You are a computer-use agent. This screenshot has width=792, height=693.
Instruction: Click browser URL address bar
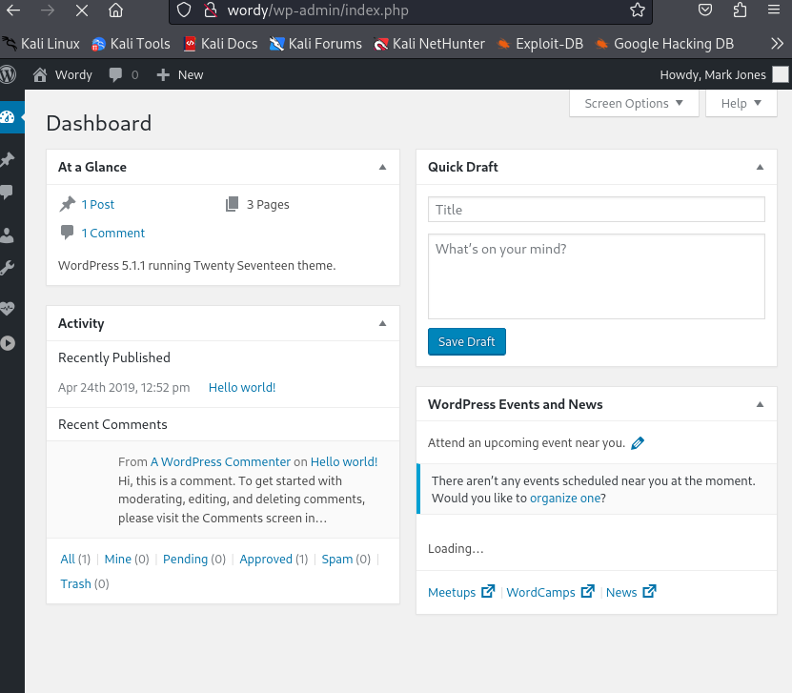(x=410, y=10)
